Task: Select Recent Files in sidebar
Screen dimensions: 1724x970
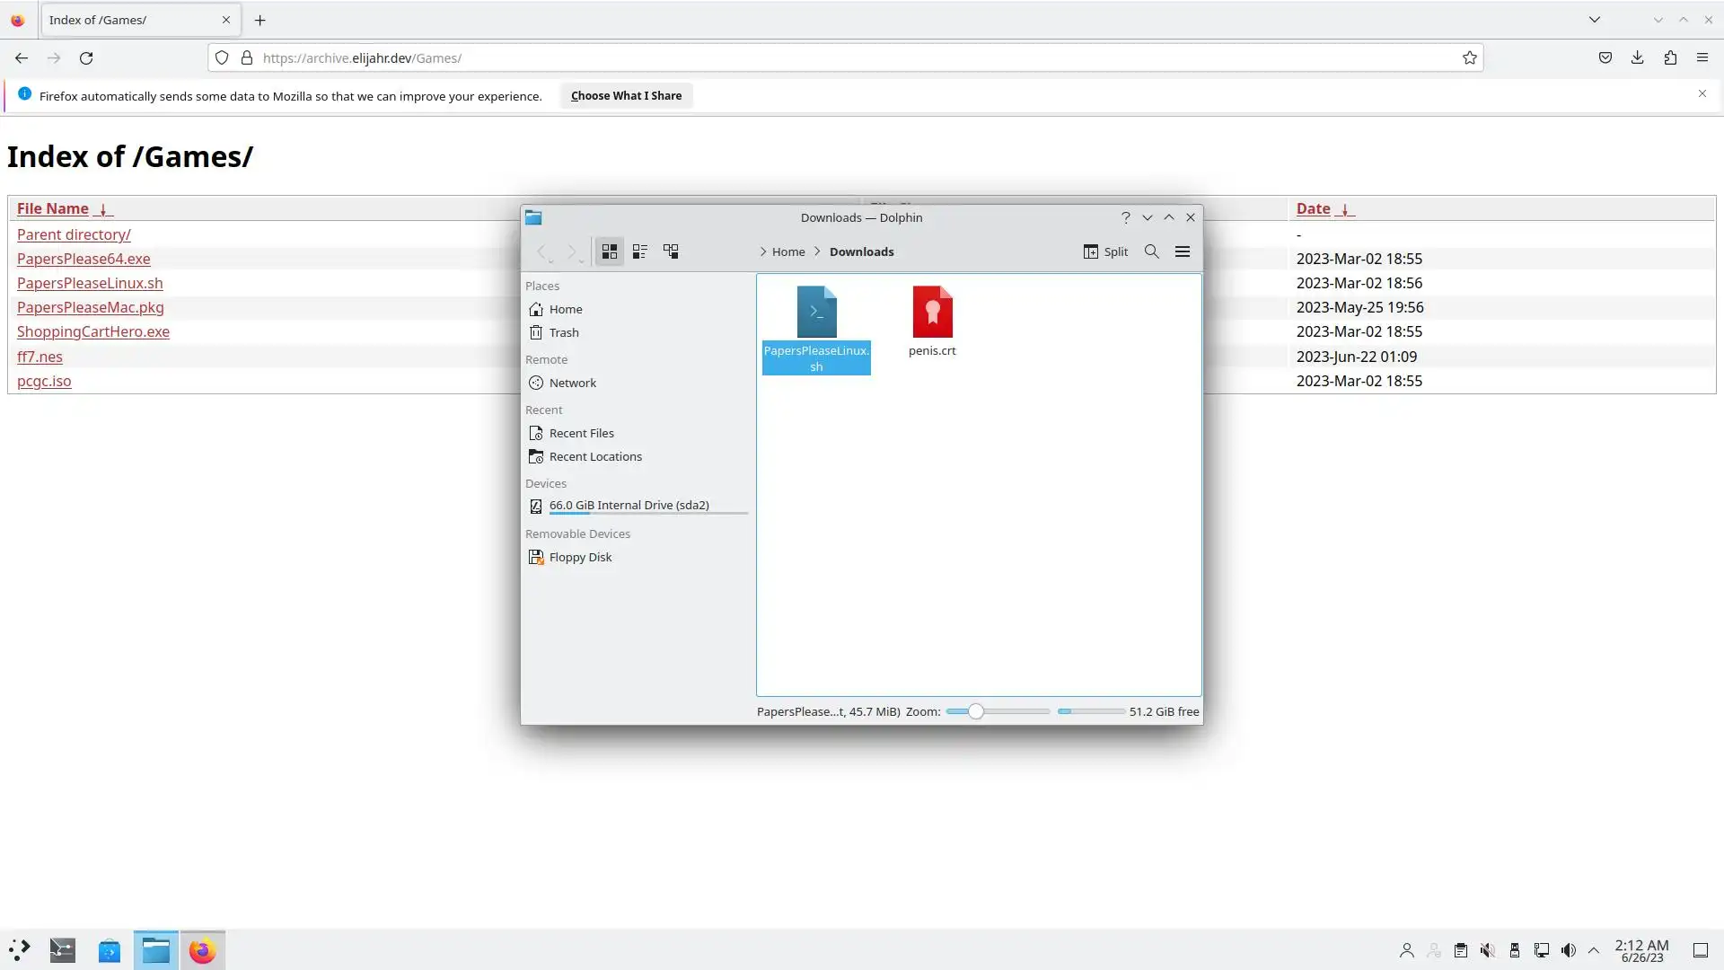Action: [582, 433]
